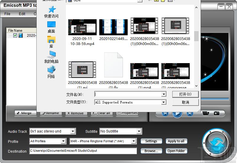Open the snapshot folder icon in preview controls
Viewport: 237px width, 163px height.
pos(206,113)
